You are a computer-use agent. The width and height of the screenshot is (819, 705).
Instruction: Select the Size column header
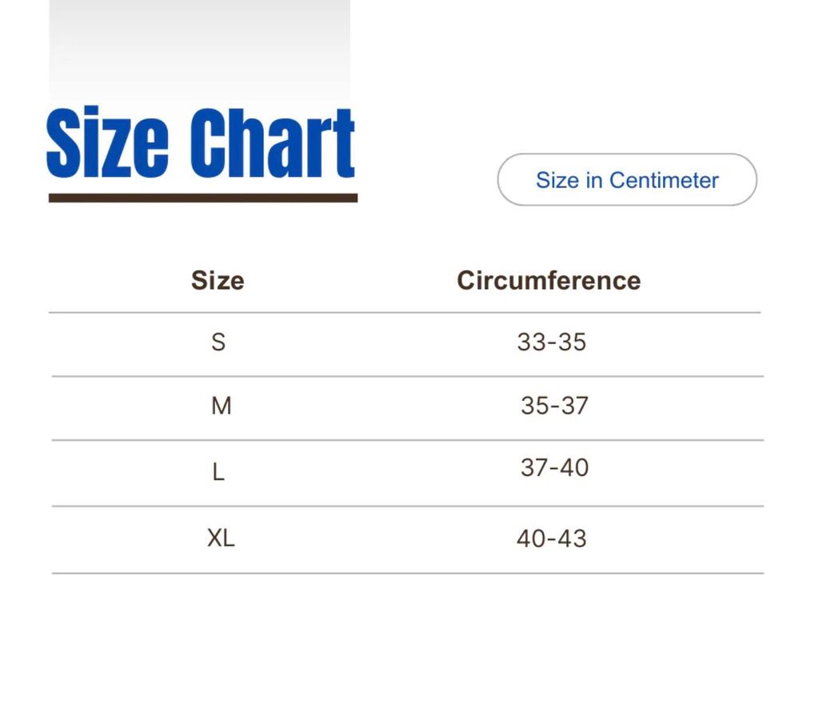click(218, 280)
